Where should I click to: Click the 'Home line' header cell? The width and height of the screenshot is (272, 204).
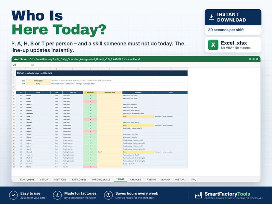coord(73,92)
